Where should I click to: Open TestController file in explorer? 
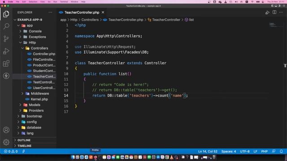(x=35, y=82)
